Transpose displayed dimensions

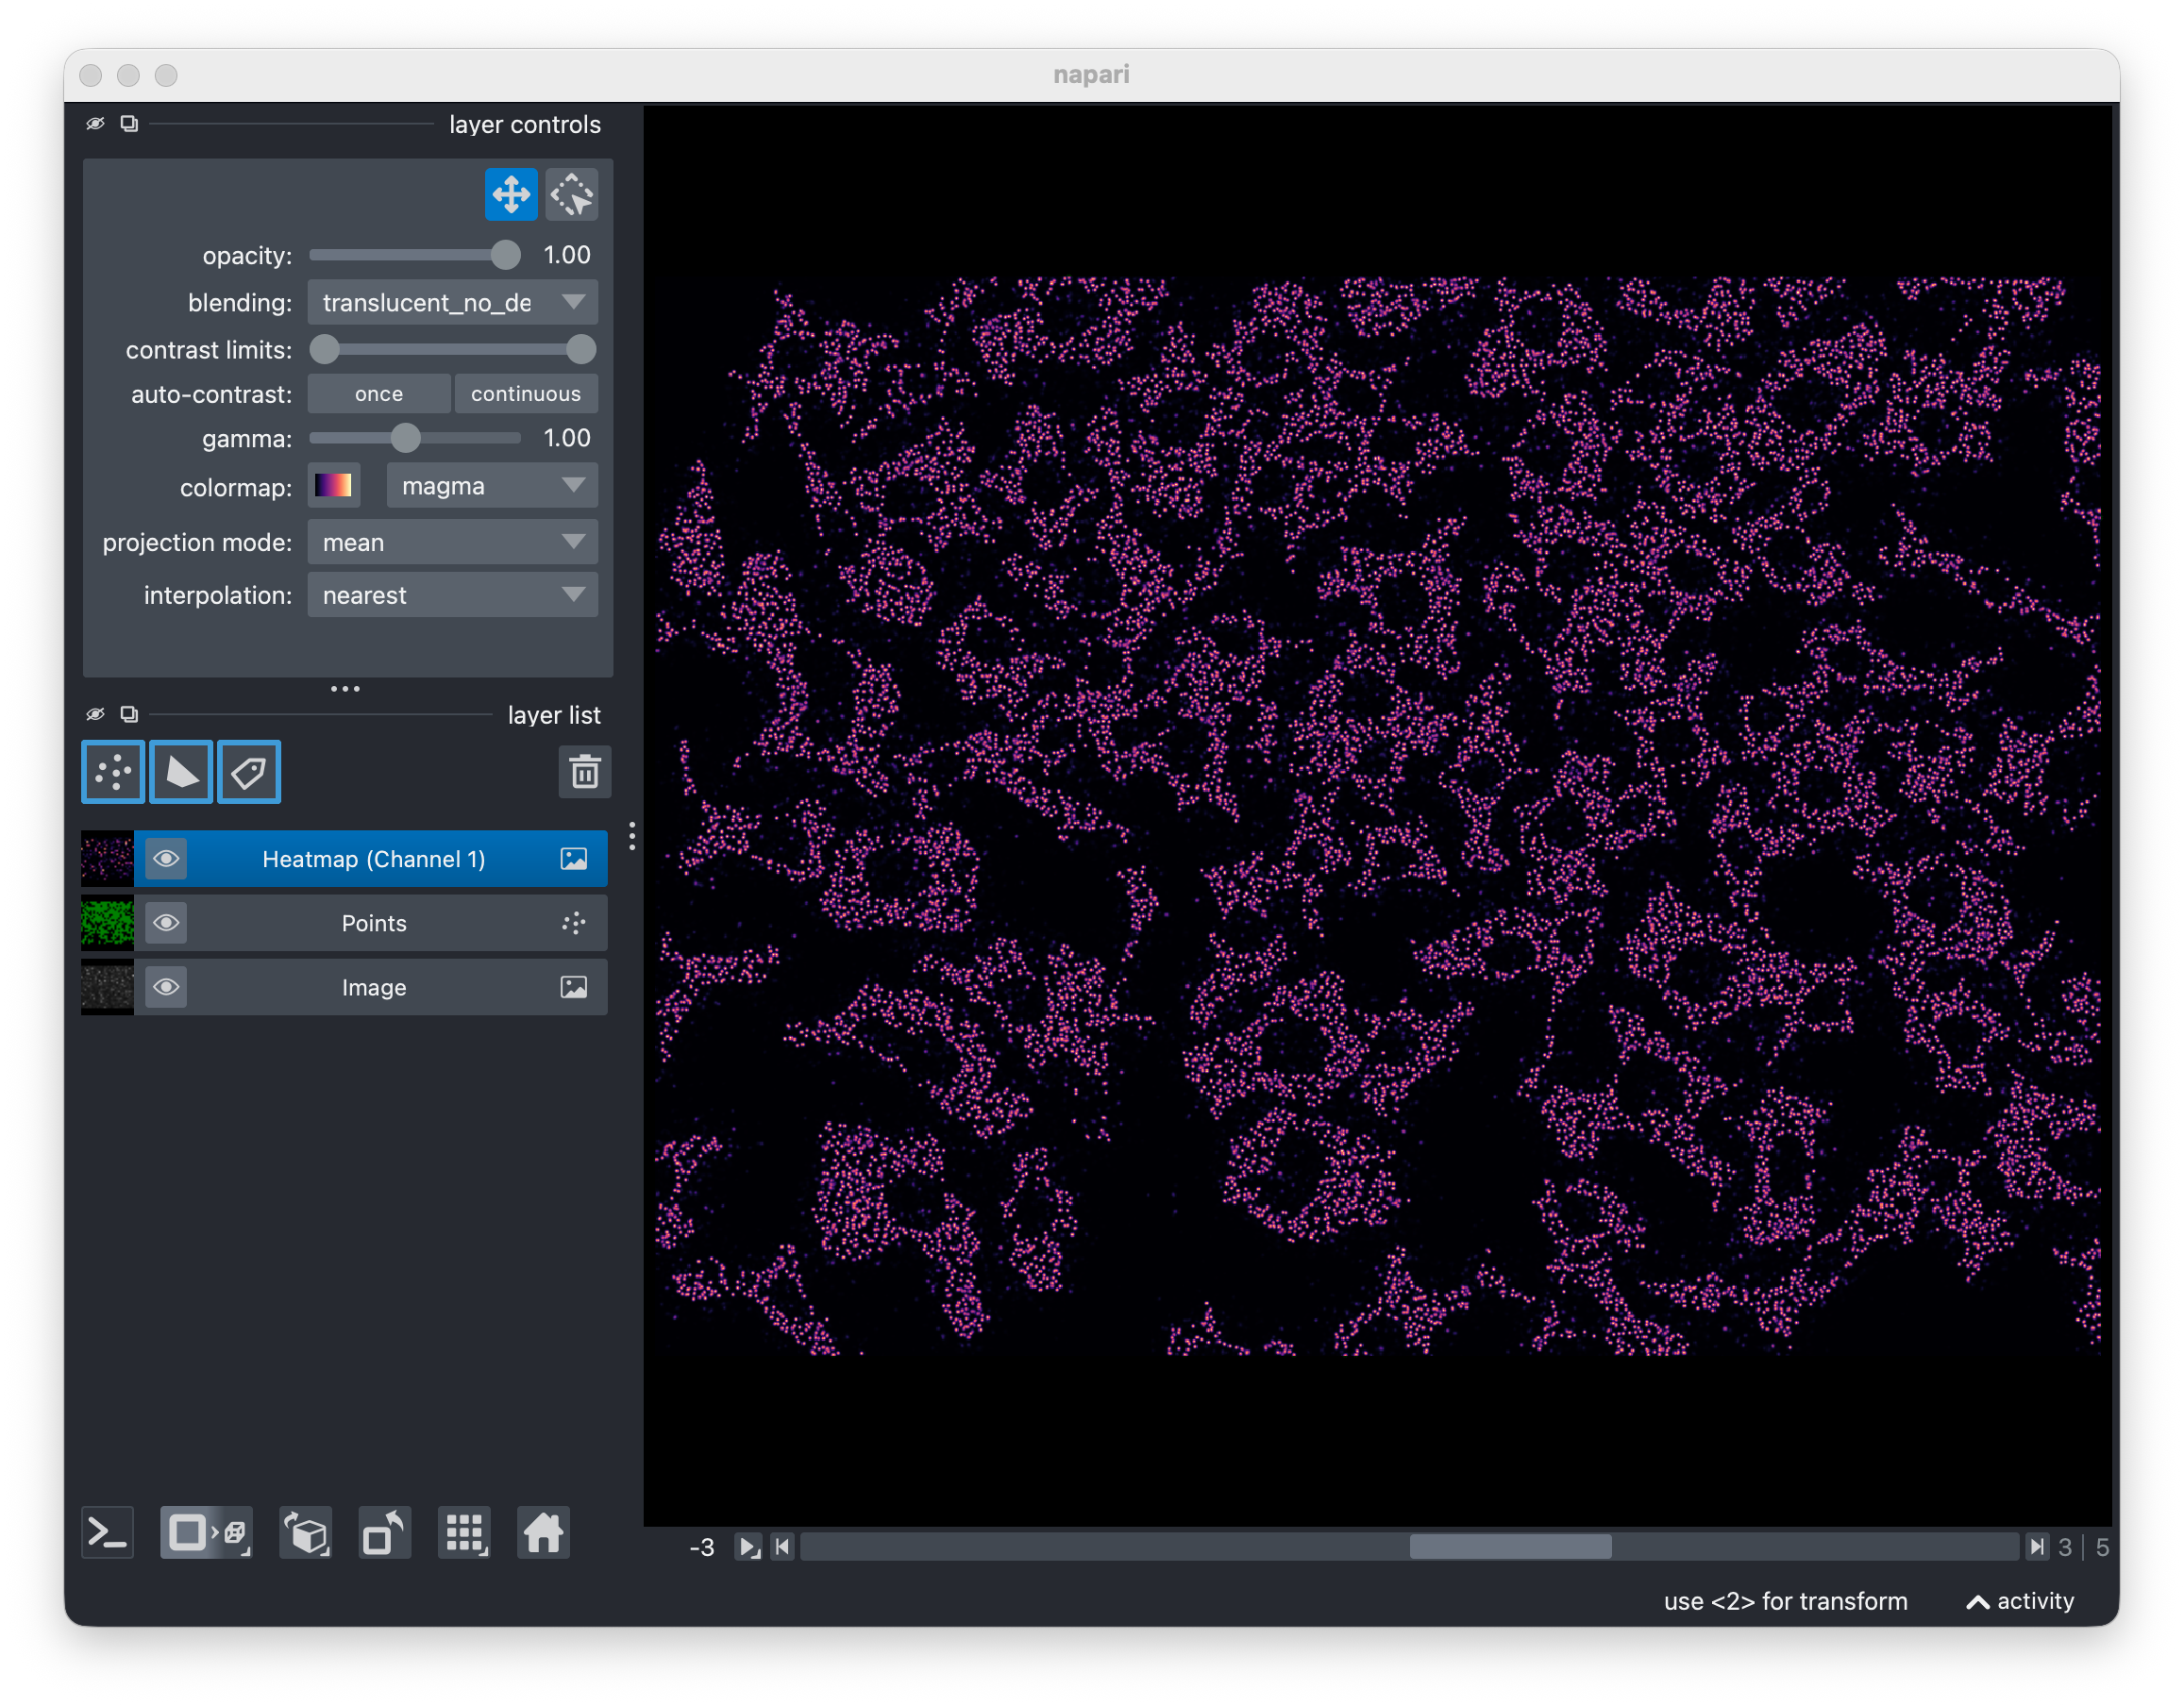tap(385, 1532)
